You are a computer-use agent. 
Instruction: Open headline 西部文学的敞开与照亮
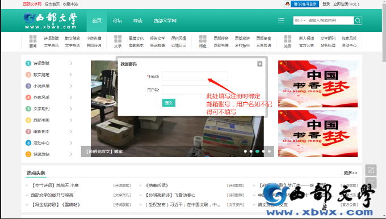pos(52,195)
